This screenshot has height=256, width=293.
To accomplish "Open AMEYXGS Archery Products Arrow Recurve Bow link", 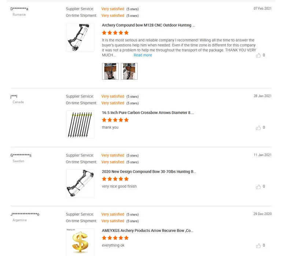I will click(147, 231).
